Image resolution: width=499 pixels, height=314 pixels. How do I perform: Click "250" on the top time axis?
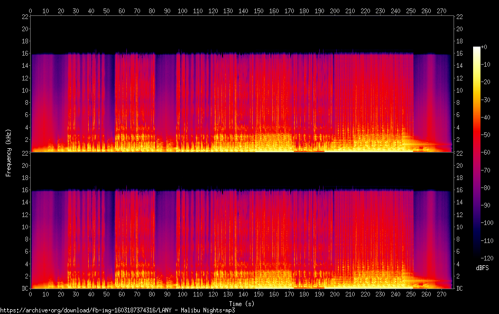411,11
